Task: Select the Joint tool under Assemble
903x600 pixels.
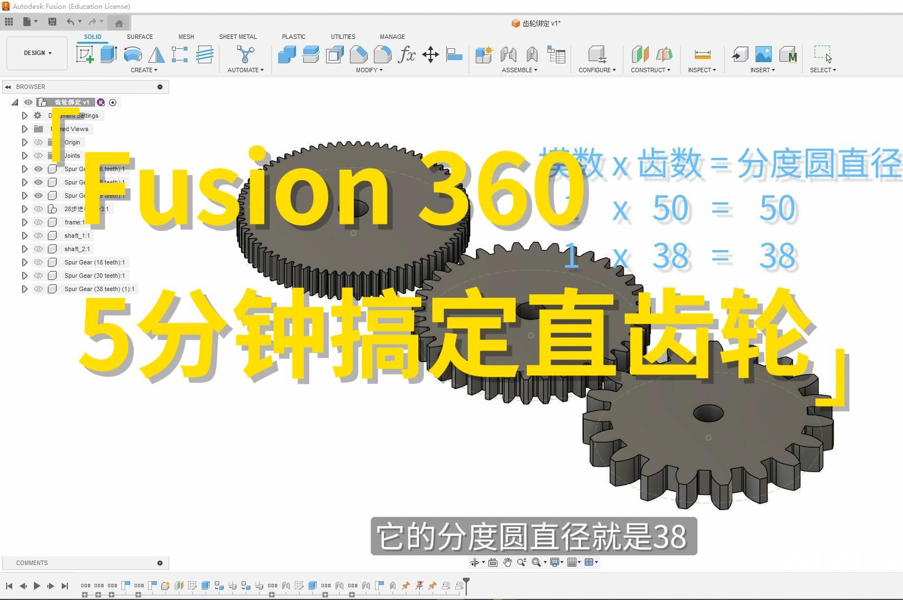Action: [x=509, y=55]
